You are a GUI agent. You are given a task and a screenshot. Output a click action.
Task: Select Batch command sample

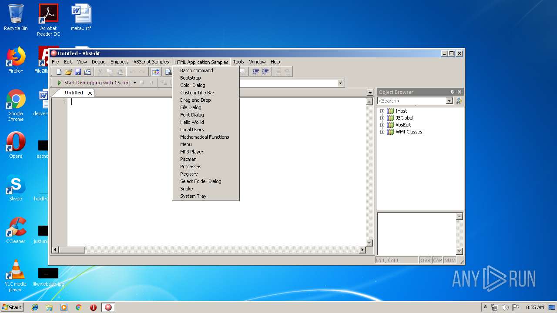click(x=205, y=70)
